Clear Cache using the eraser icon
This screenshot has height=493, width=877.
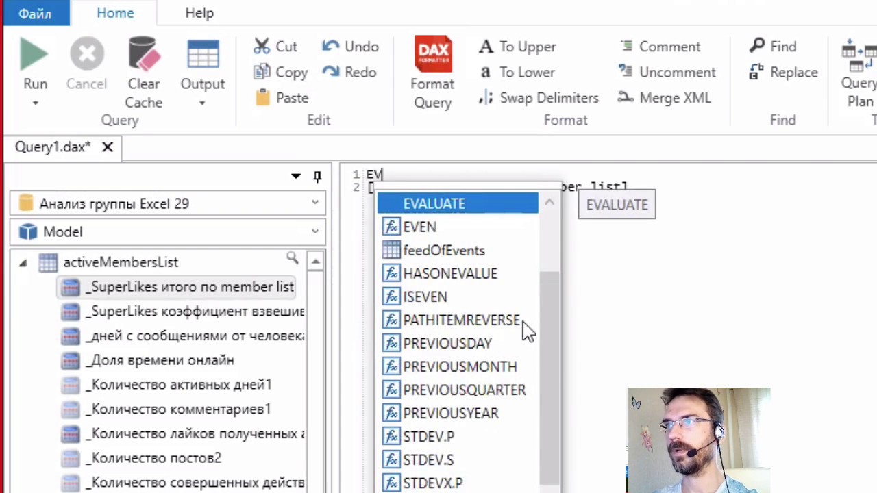click(144, 55)
